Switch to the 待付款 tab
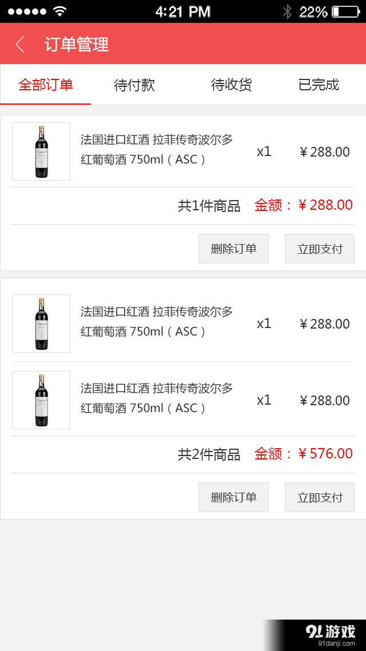Screen dimensions: 366x651 (134, 84)
